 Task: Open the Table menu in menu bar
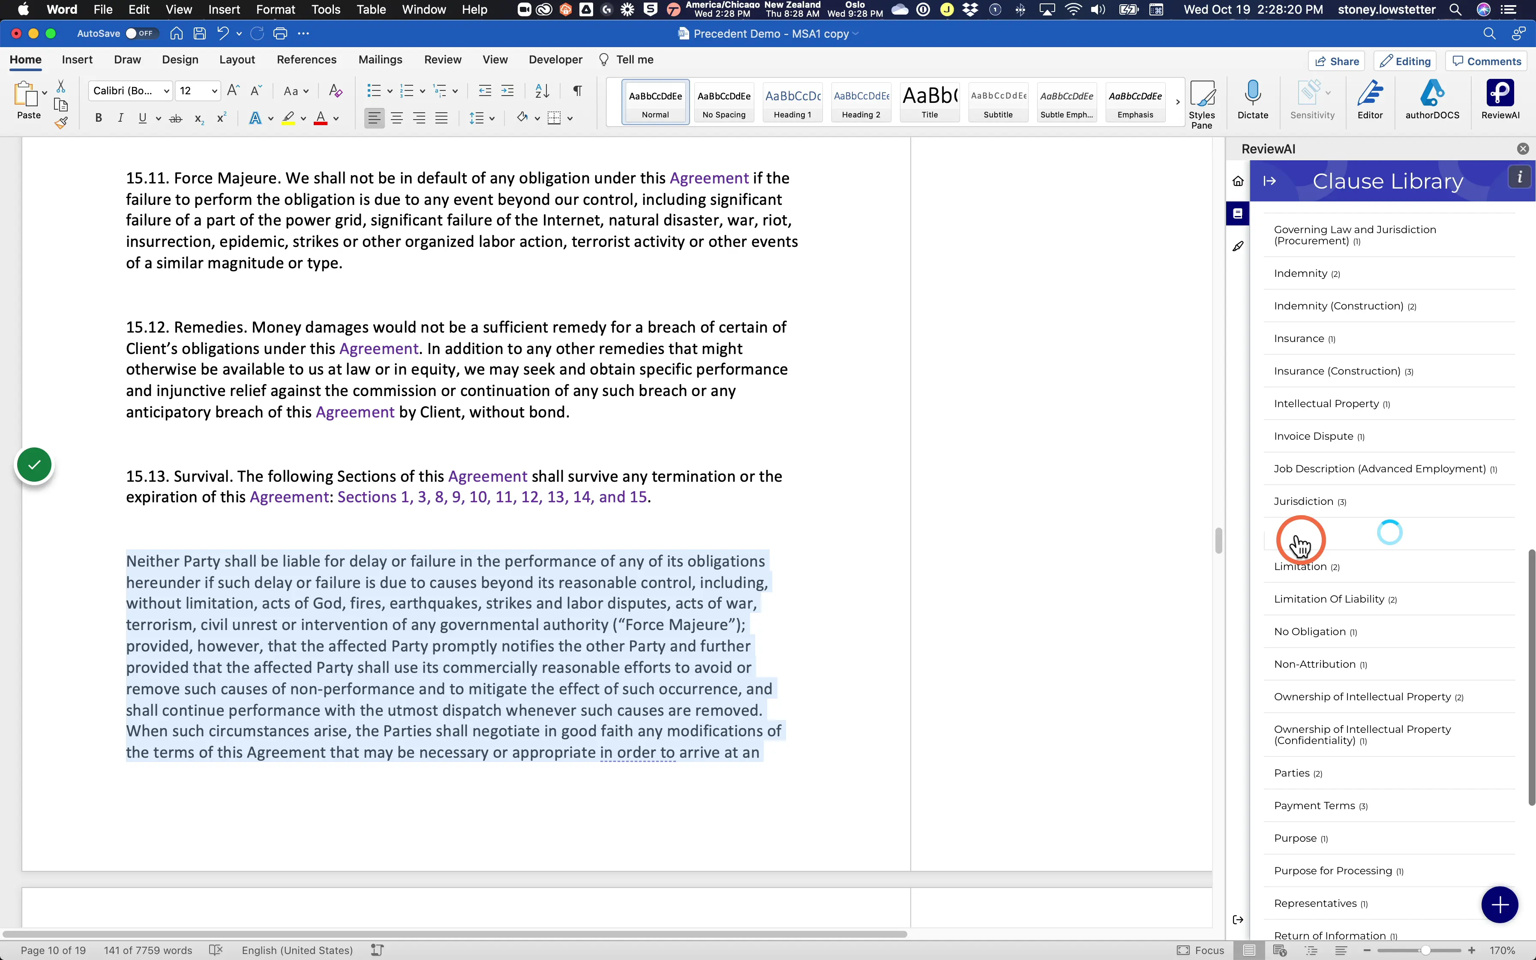[x=371, y=9]
